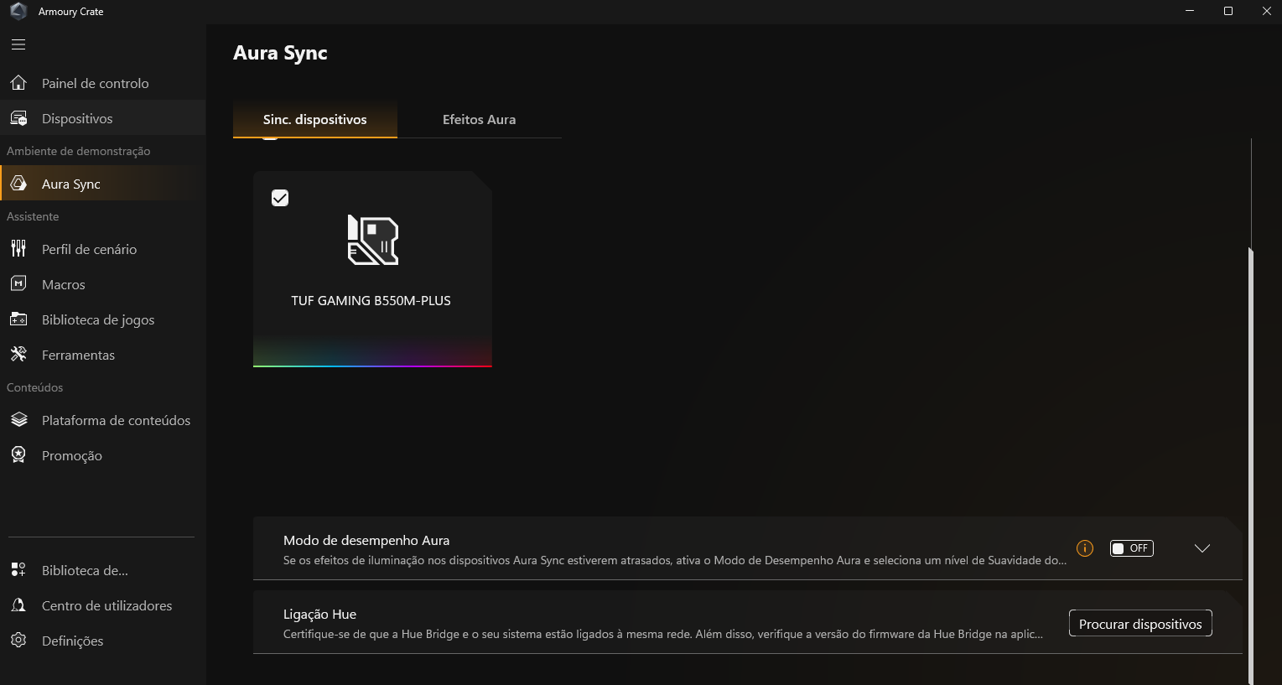
Task: Expand the Modo de desempenho Aura section
Action: click(1202, 548)
